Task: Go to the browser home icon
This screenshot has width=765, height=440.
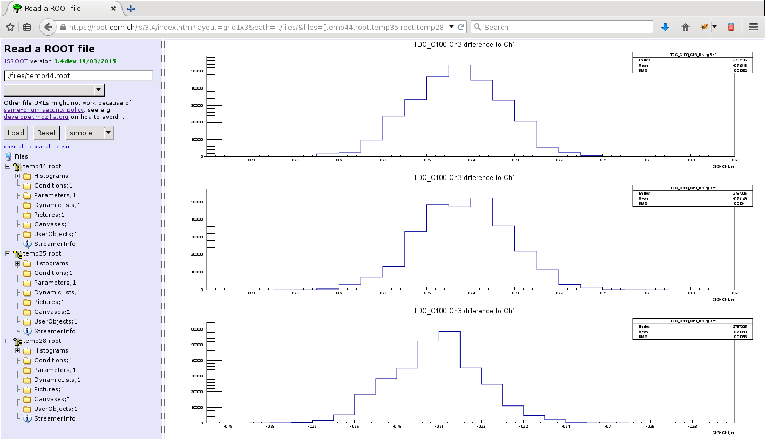Action: click(686, 27)
